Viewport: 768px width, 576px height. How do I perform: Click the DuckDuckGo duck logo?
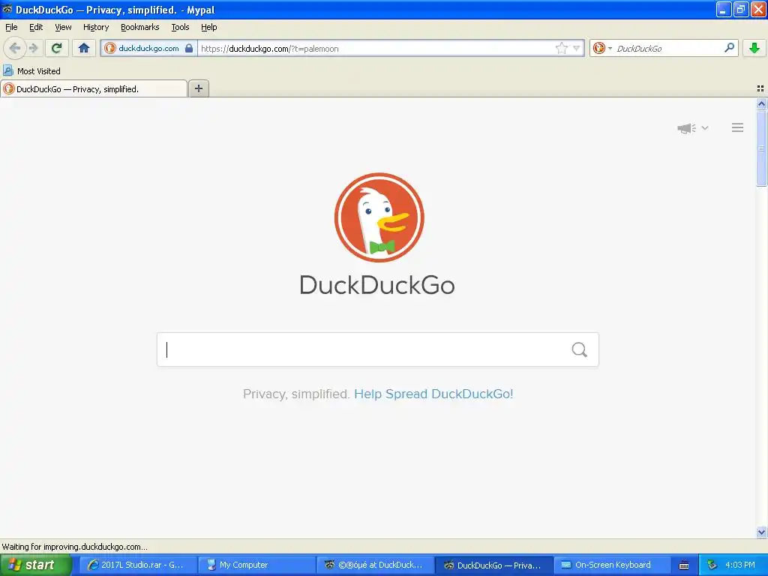(x=379, y=217)
